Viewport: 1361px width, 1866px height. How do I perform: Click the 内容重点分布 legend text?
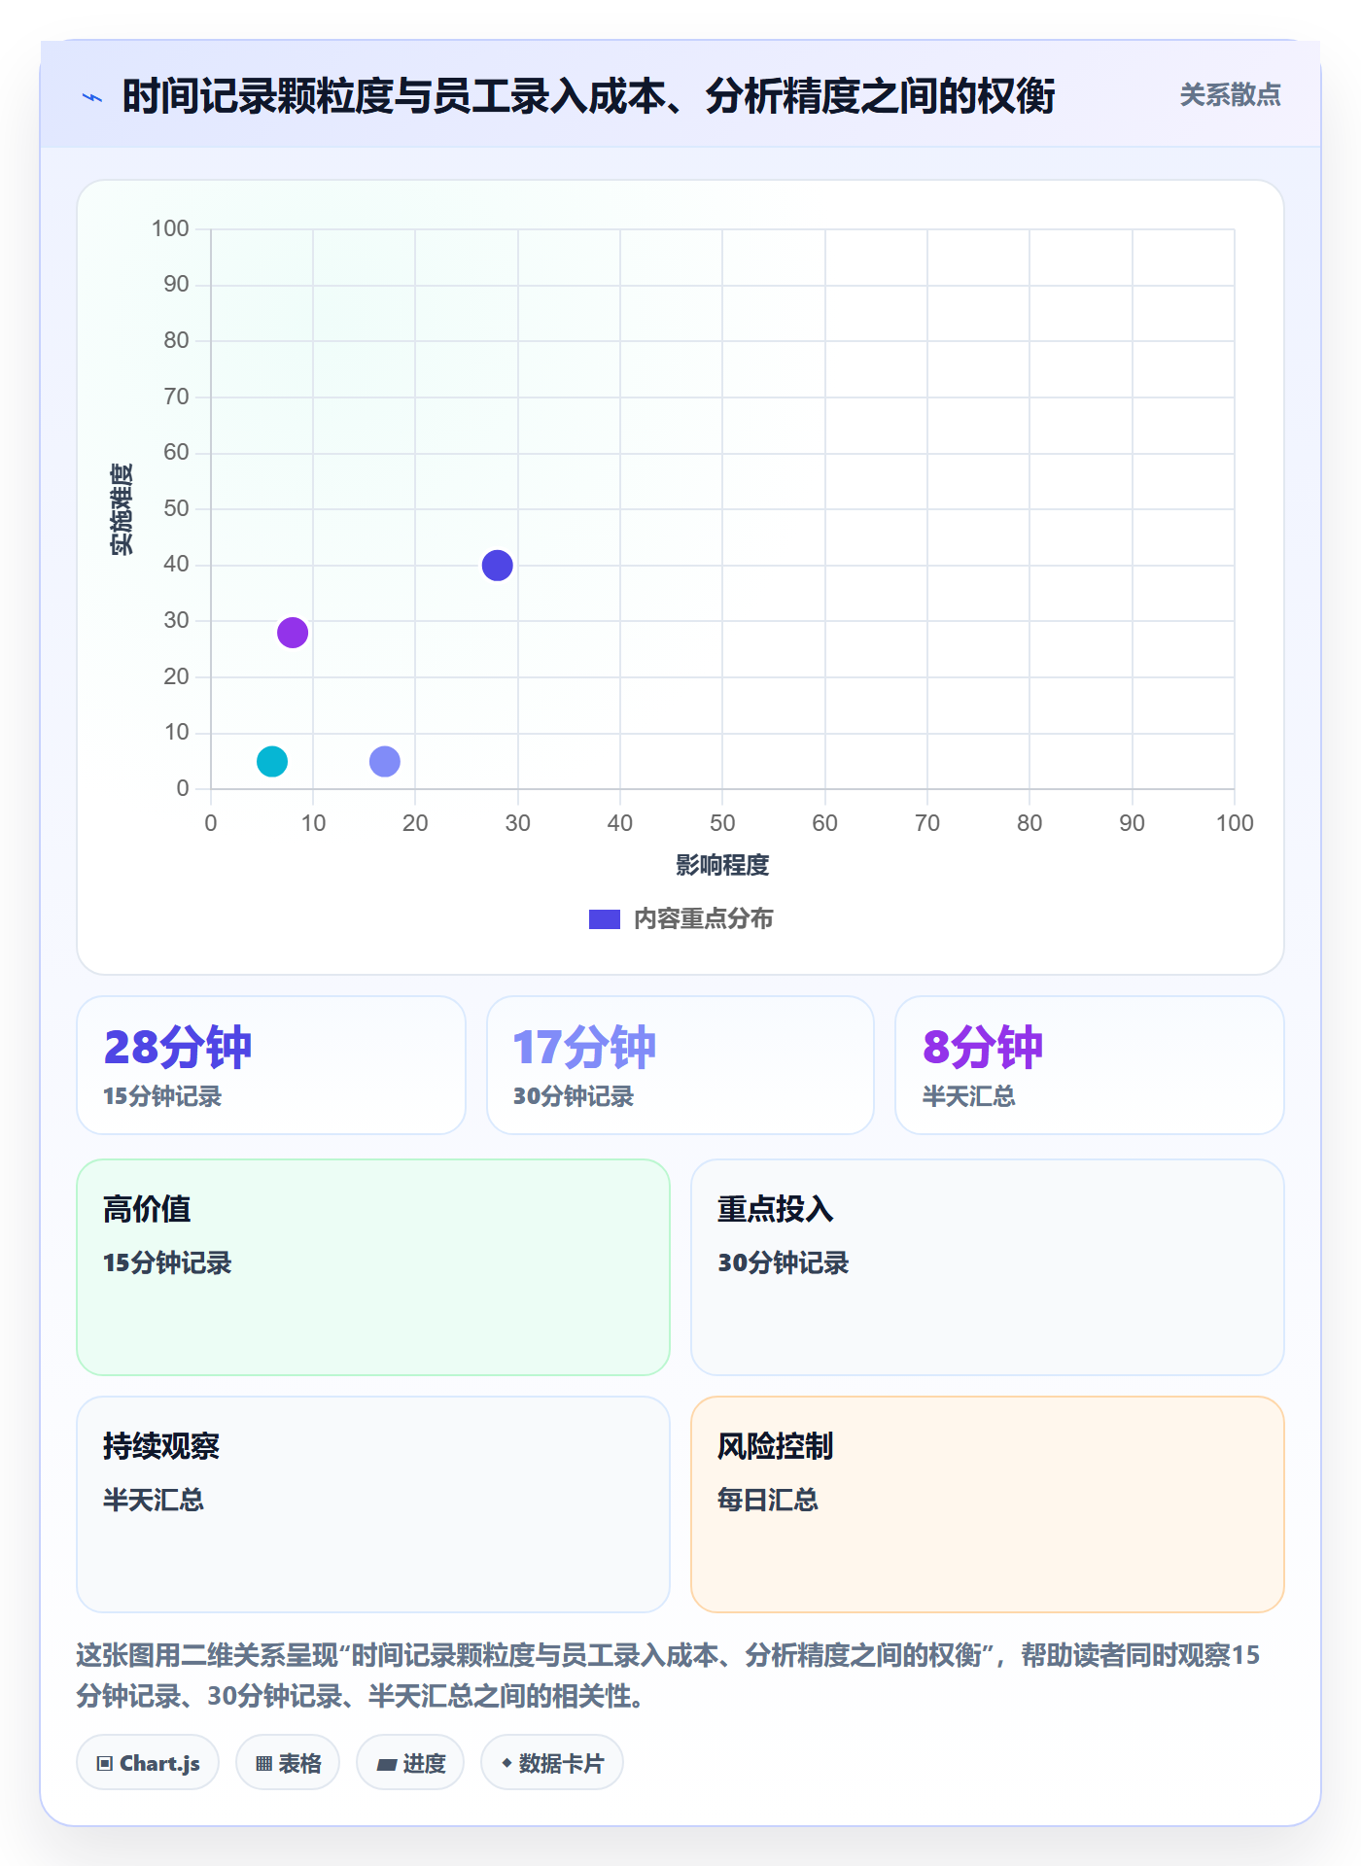(x=703, y=919)
